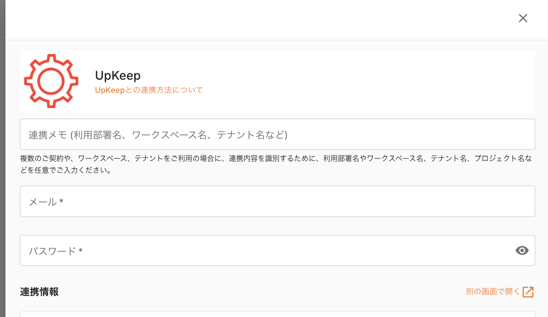Click the 連携メモ placeholder hint text
The image size is (548, 317).
click(x=158, y=135)
